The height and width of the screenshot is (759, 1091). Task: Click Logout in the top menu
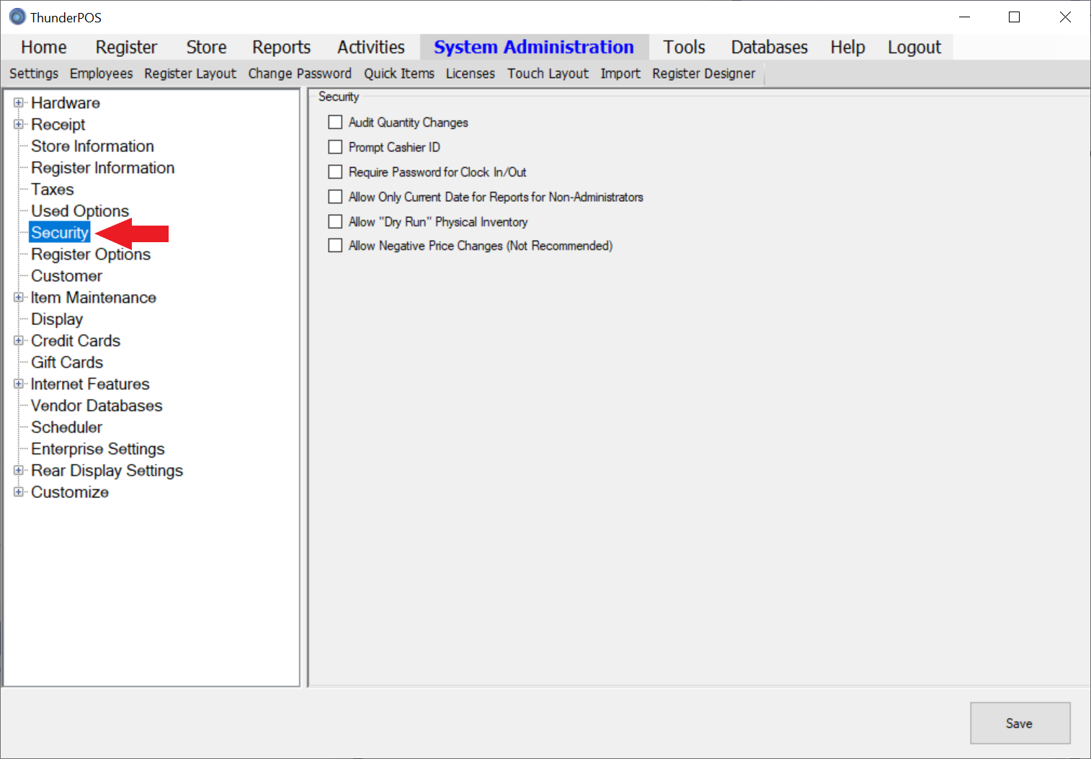(x=914, y=48)
